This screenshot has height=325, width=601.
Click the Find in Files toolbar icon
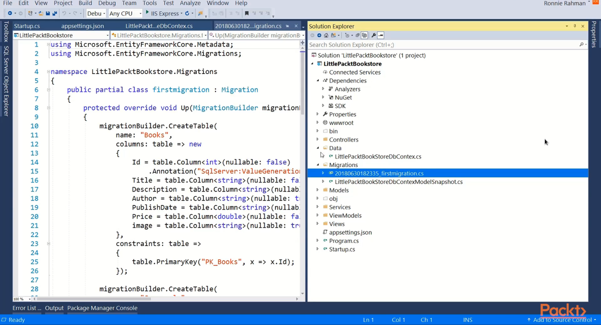click(x=200, y=13)
